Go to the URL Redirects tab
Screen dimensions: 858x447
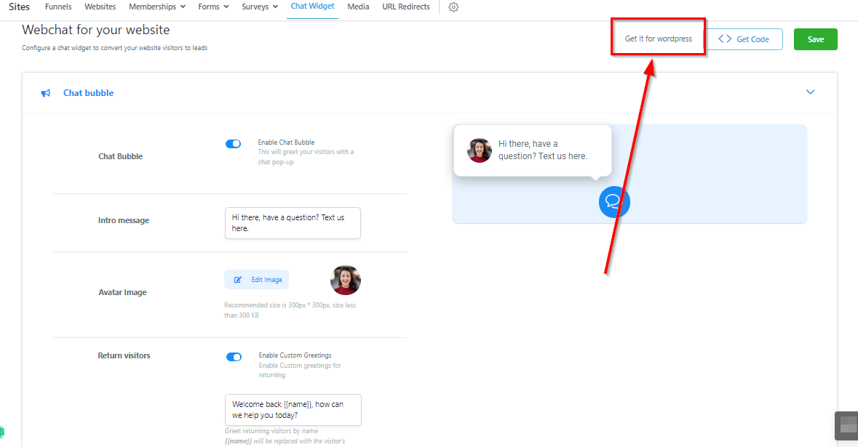tap(405, 7)
